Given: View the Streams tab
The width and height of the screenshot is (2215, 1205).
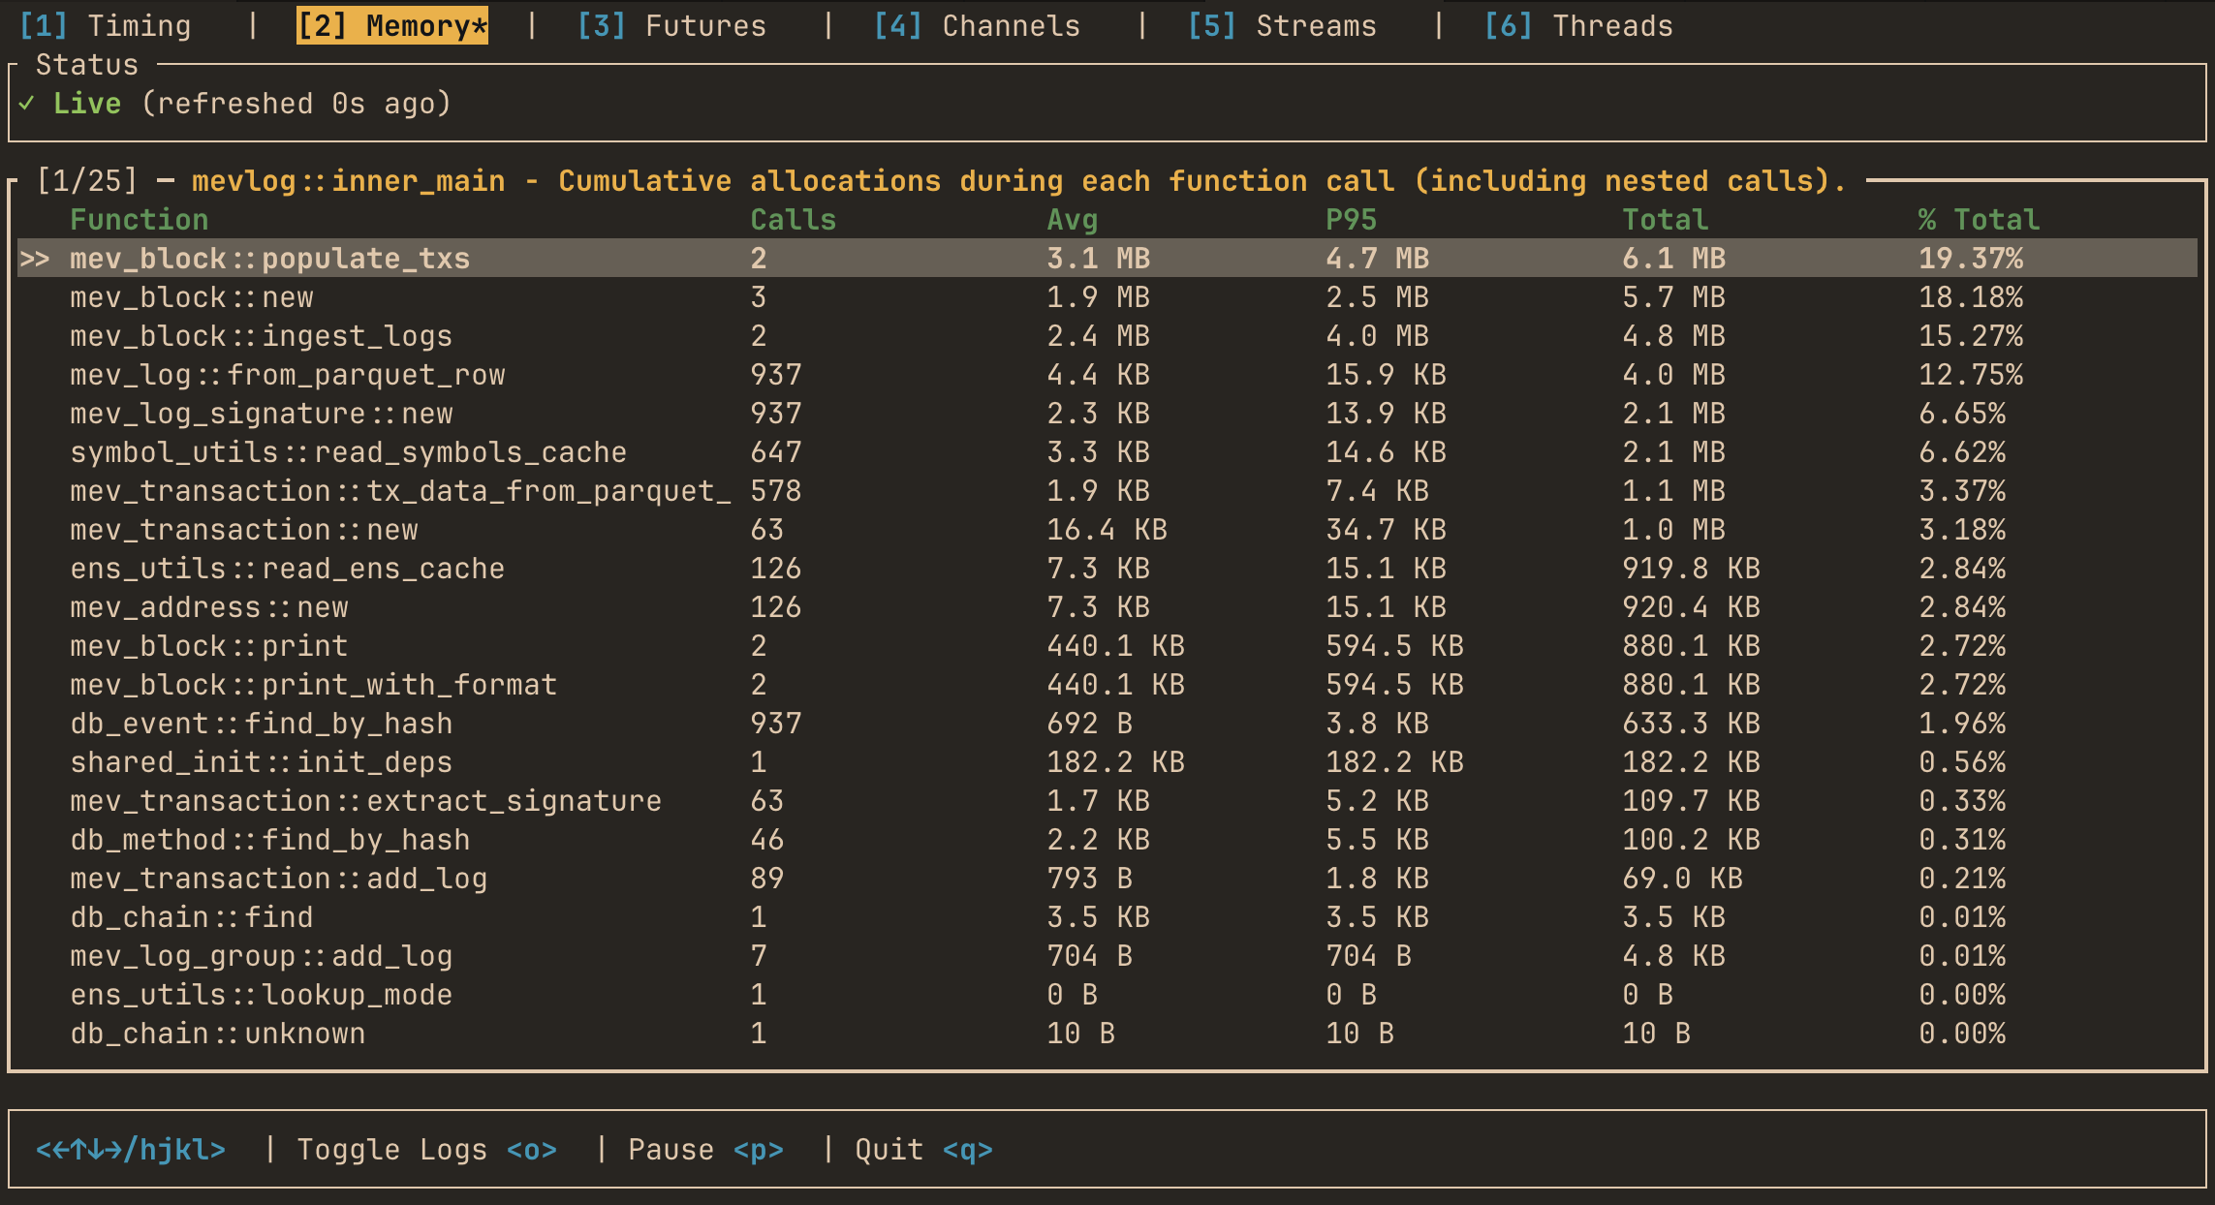Looking at the screenshot, I should [1282, 25].
